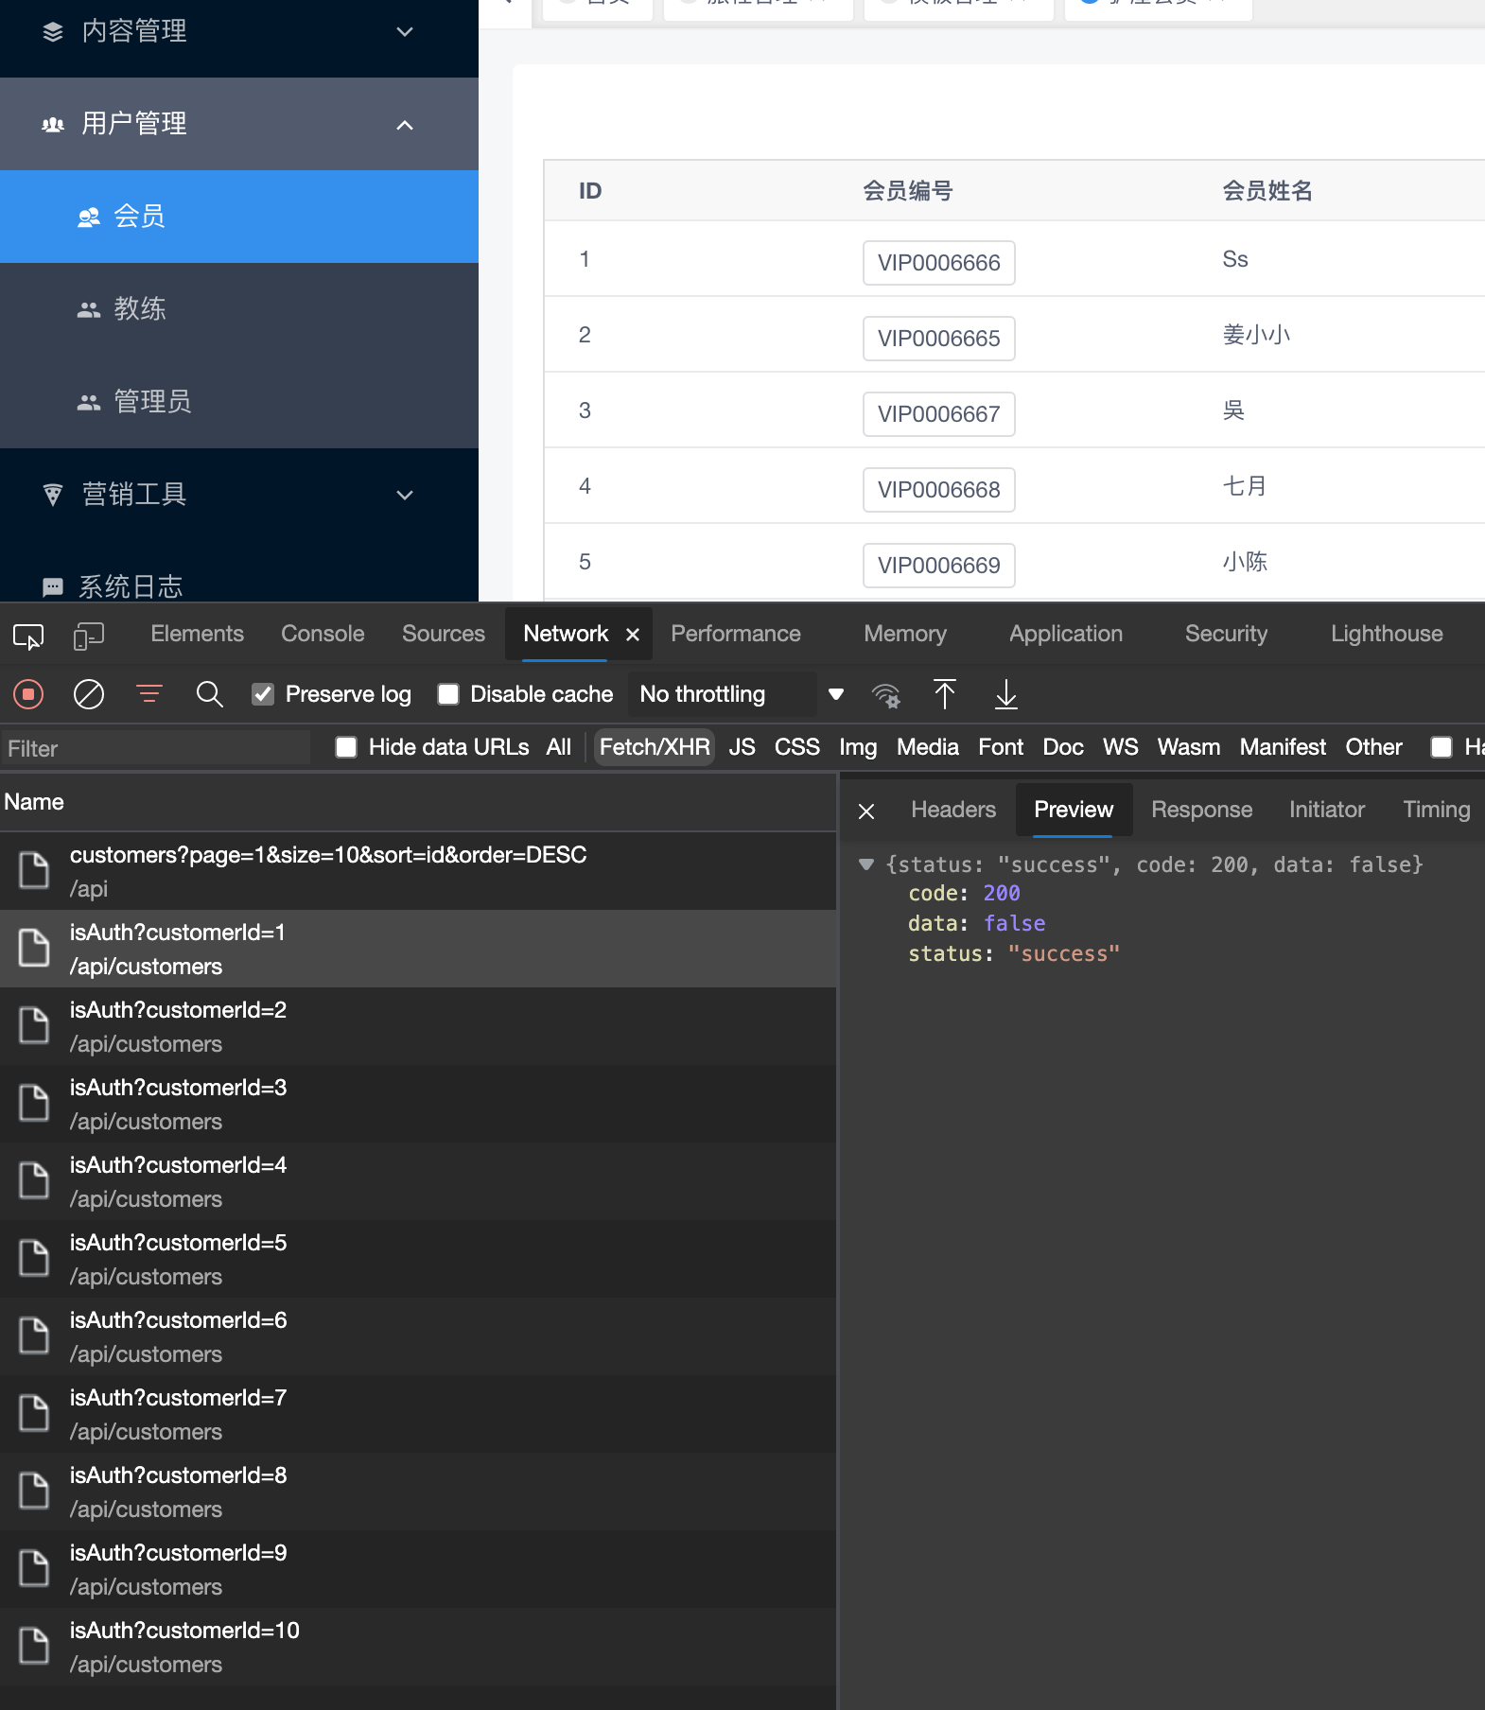The height and width of the screenshot is (1710, 1485).
Task: Select the isAuth?customerId=8 request row
Action: pyautogui.click(x=418, y=1492)
